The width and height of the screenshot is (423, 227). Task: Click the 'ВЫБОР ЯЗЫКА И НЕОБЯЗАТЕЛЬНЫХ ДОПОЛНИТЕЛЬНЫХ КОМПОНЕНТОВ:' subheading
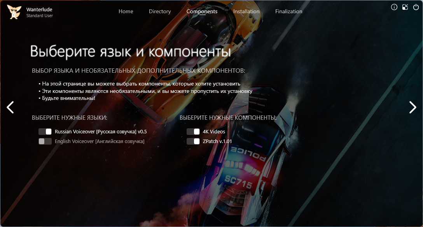(x=138, y=71)
